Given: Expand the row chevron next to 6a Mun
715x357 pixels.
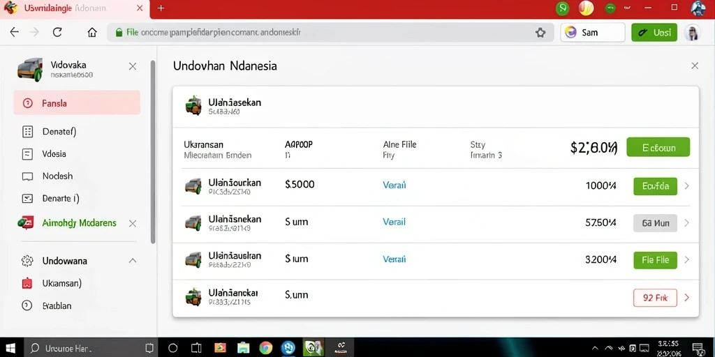Looking at the screenshot, I should click(x=687, y=223).
